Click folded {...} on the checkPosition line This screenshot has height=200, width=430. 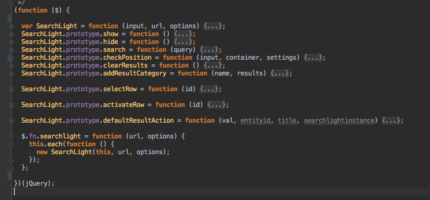(x=313, y=58)
